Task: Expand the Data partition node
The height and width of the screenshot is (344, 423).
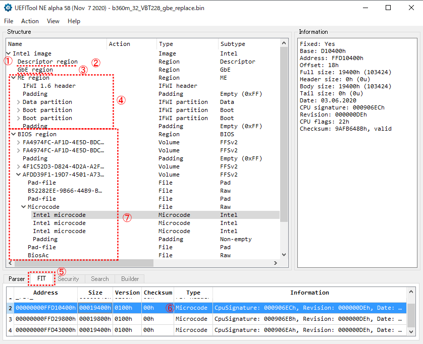Action: click(x=19, y=102)
